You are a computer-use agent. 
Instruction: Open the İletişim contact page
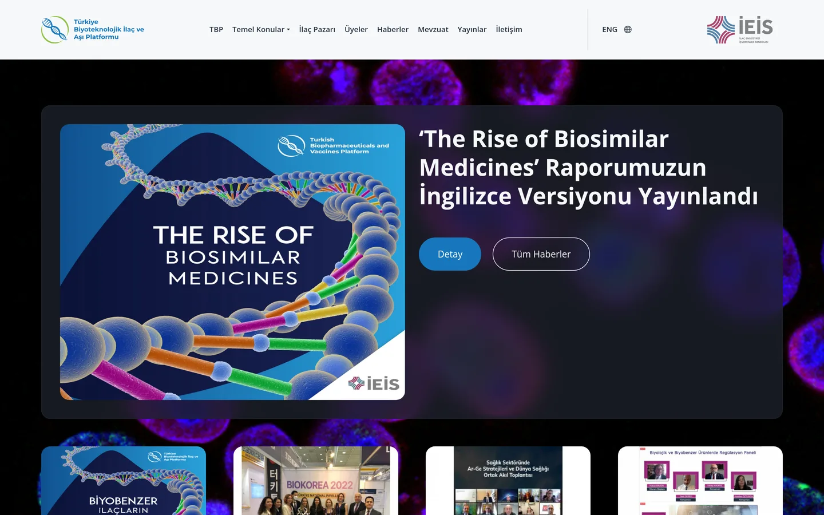point(509,30)
